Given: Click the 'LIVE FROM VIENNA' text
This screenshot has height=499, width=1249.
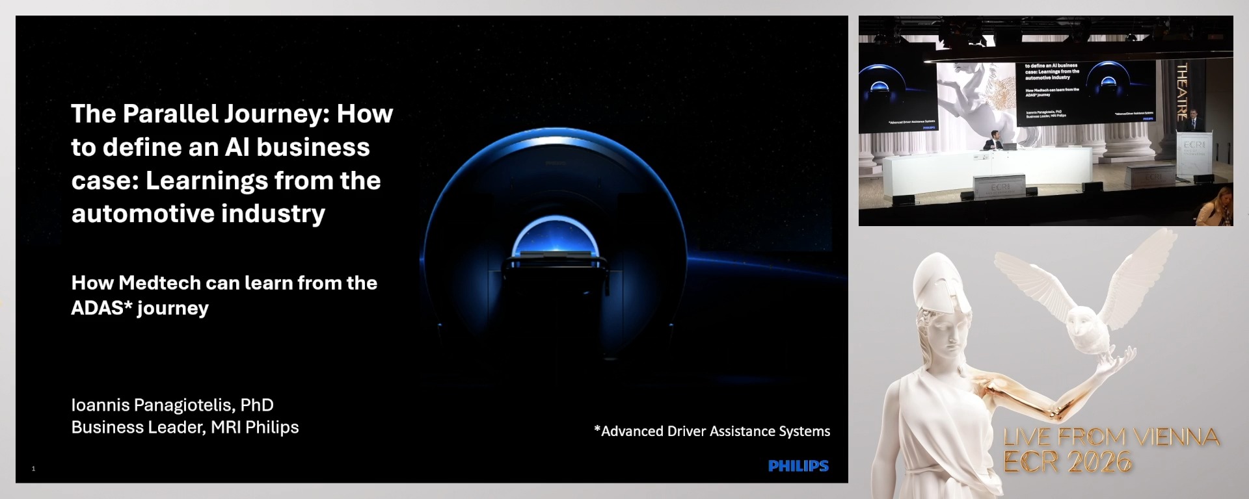Looking at the screenshot, I should [x=1111, y=437].
